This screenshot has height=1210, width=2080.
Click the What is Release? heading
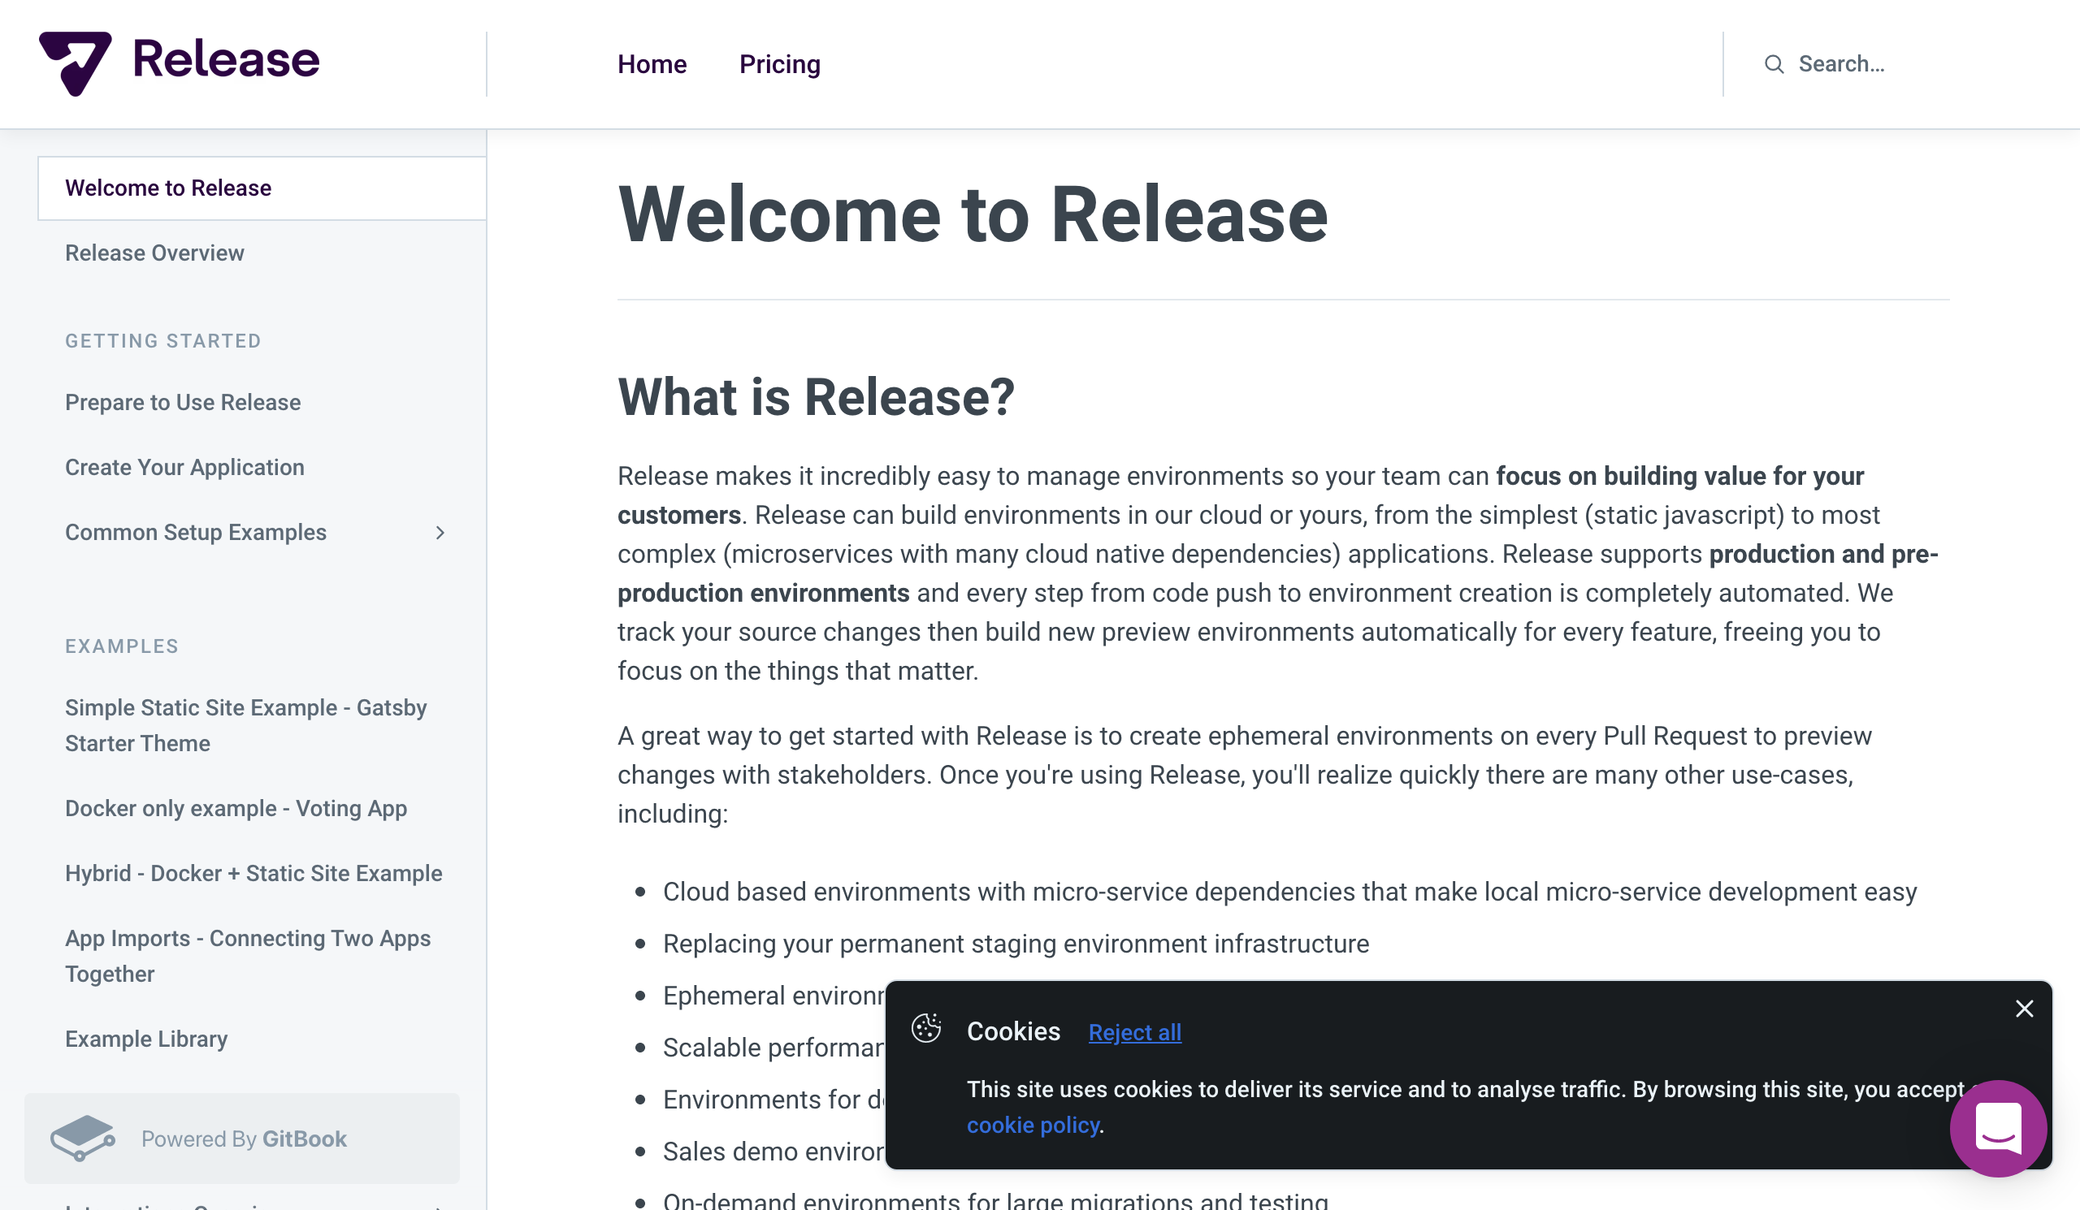tap(816, 397)
